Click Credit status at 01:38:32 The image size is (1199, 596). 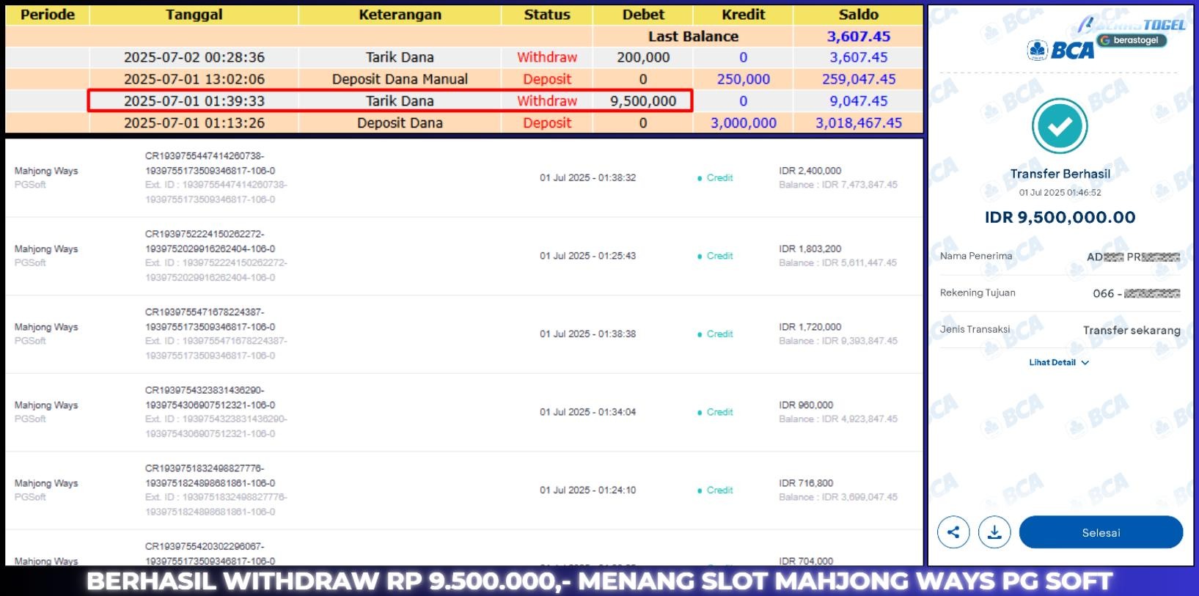tap(715, 178)
